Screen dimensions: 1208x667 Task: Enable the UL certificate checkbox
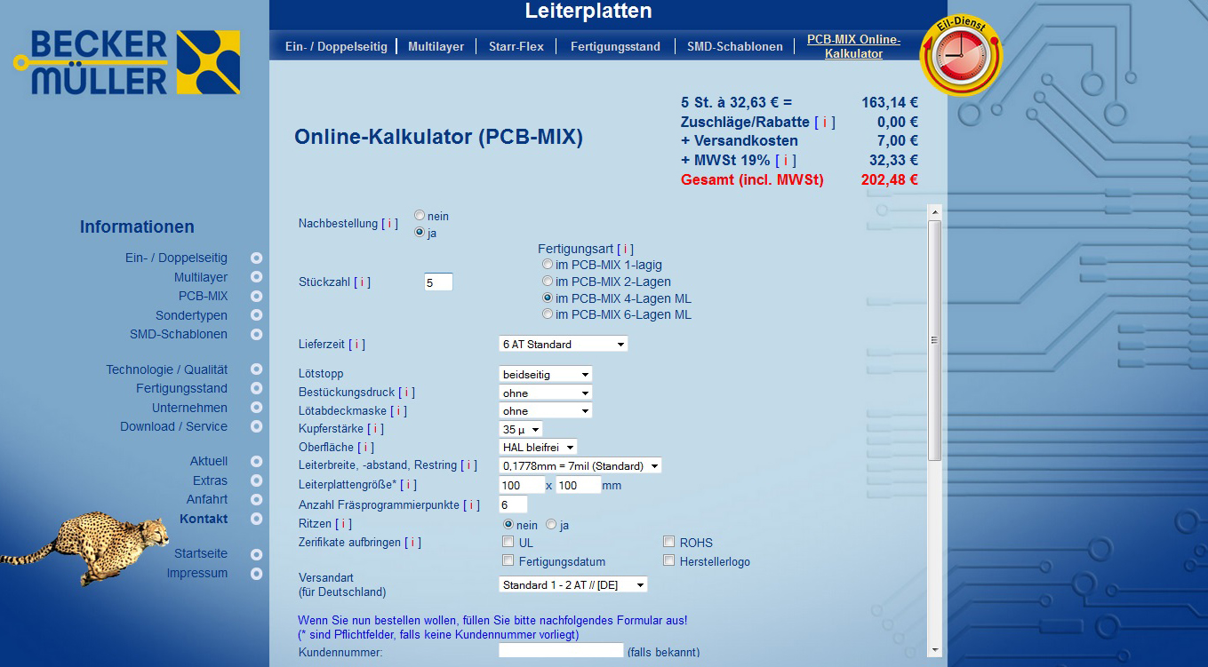[508, 542]
